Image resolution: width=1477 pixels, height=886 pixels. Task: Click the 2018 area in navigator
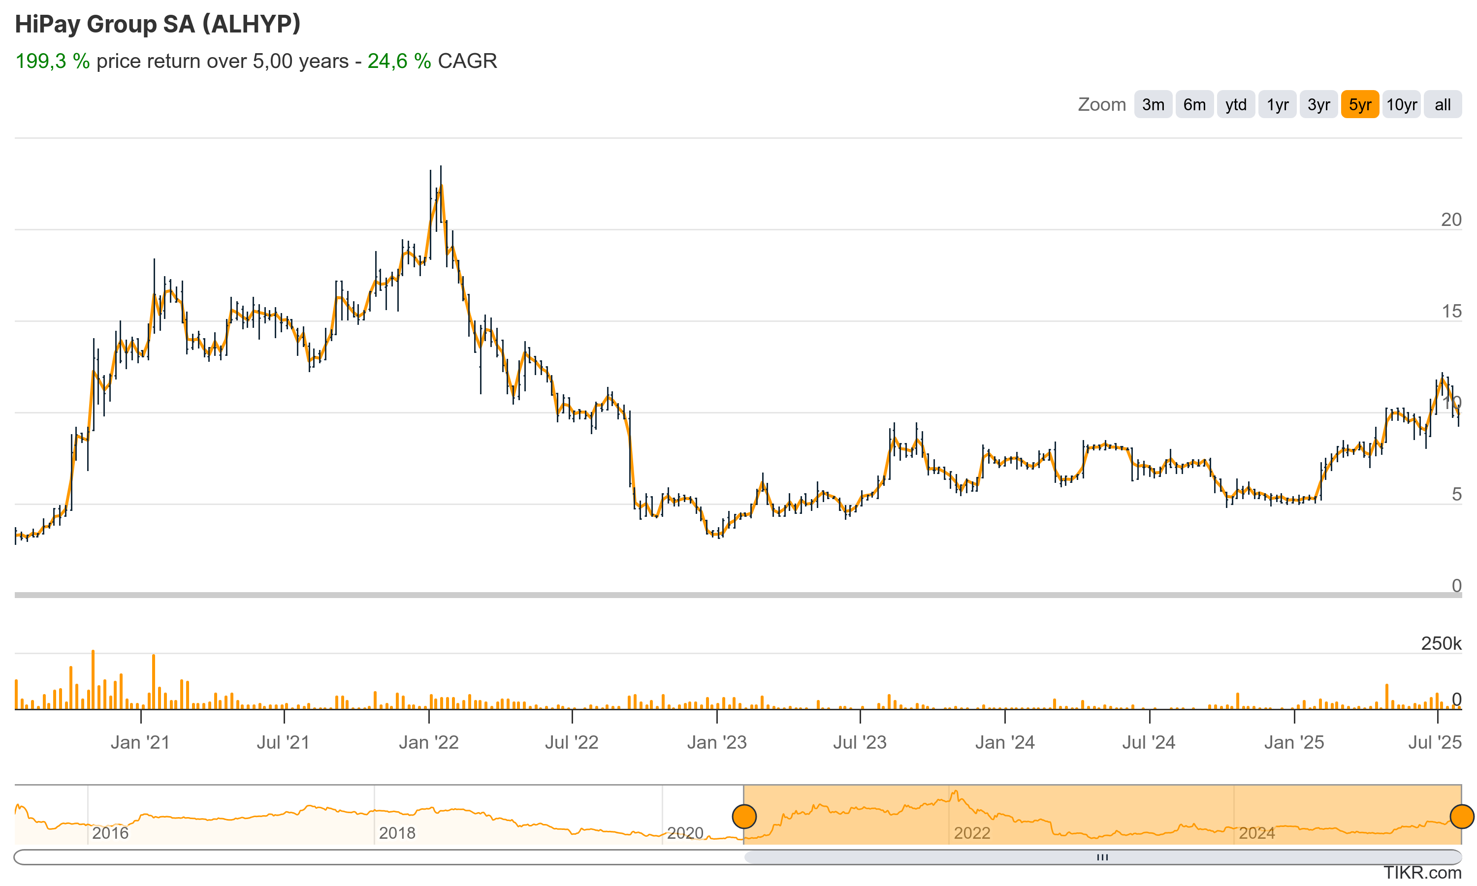coord(397,832)
